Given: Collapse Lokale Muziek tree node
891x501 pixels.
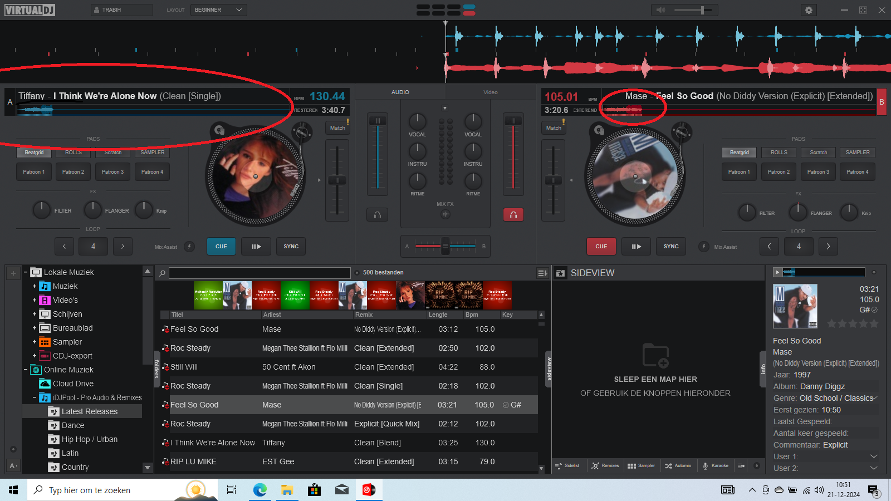Looking at the screenshot, I should (26, 272).
